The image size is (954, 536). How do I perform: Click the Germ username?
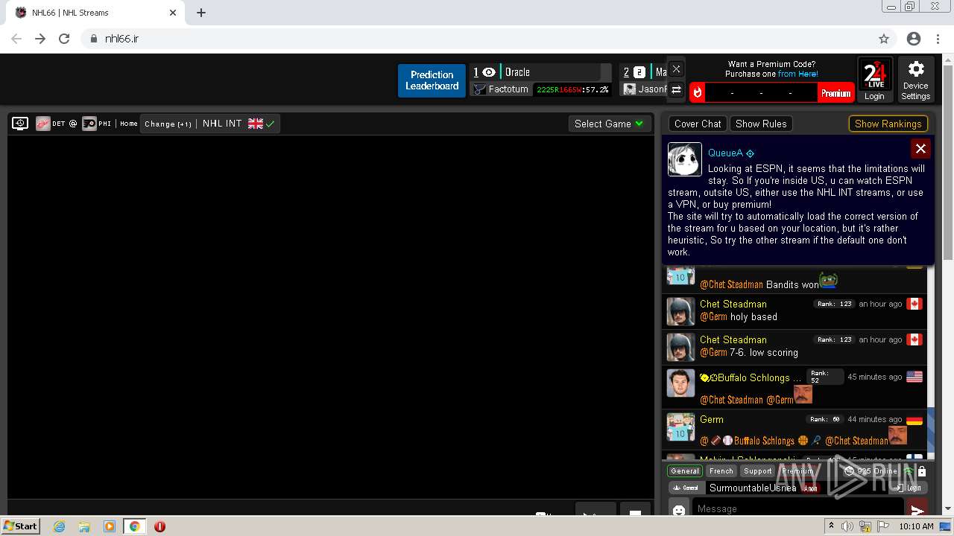coord(712,419)
